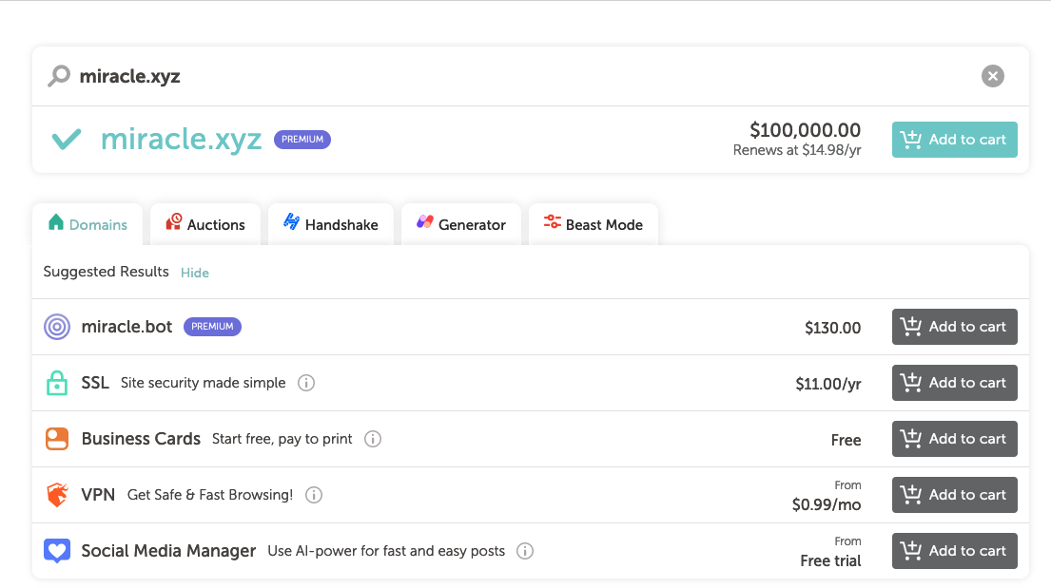
Task: Clear the search with the X icon
Action: pyautogui.click(x=992, y=76)
